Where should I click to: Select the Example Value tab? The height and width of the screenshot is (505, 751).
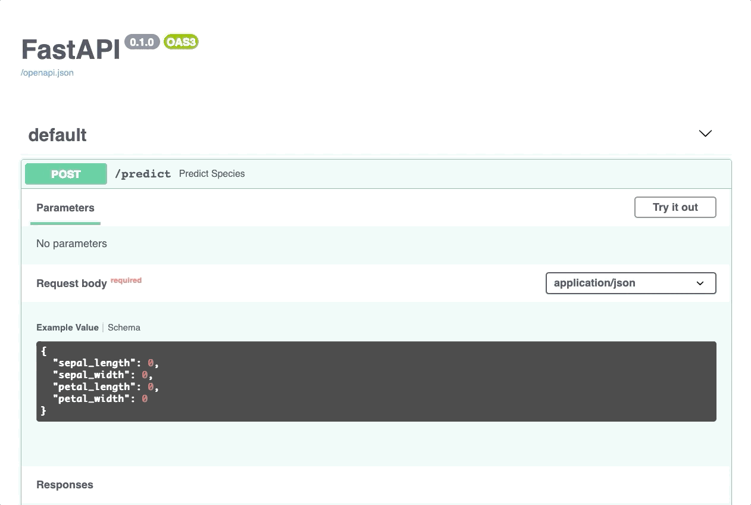(x=67, y=328)
